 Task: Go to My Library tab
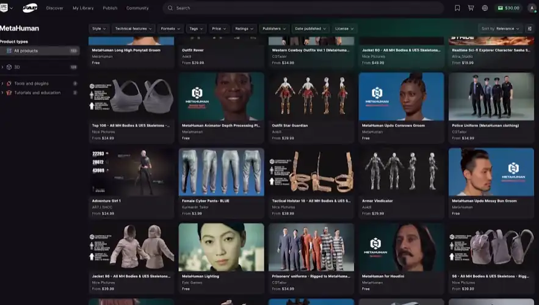point(83,8)
